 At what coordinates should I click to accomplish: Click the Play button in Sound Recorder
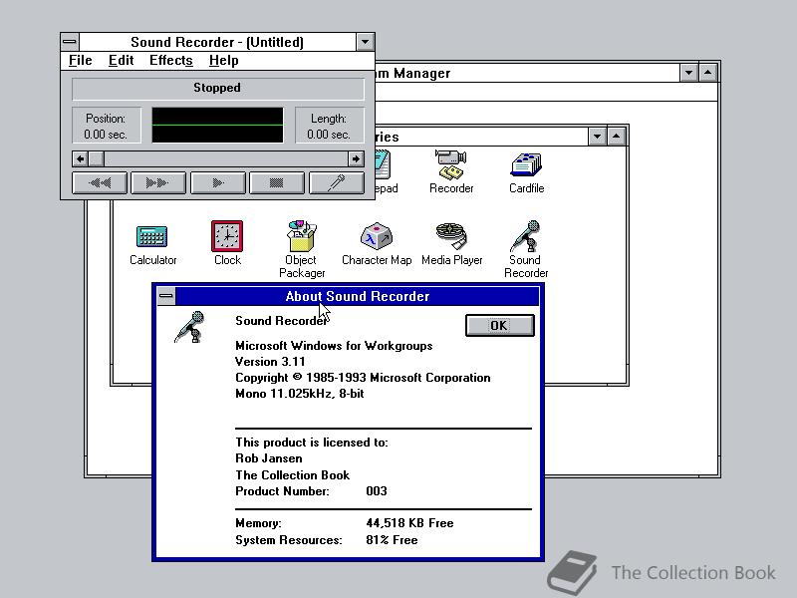[217, 183]
